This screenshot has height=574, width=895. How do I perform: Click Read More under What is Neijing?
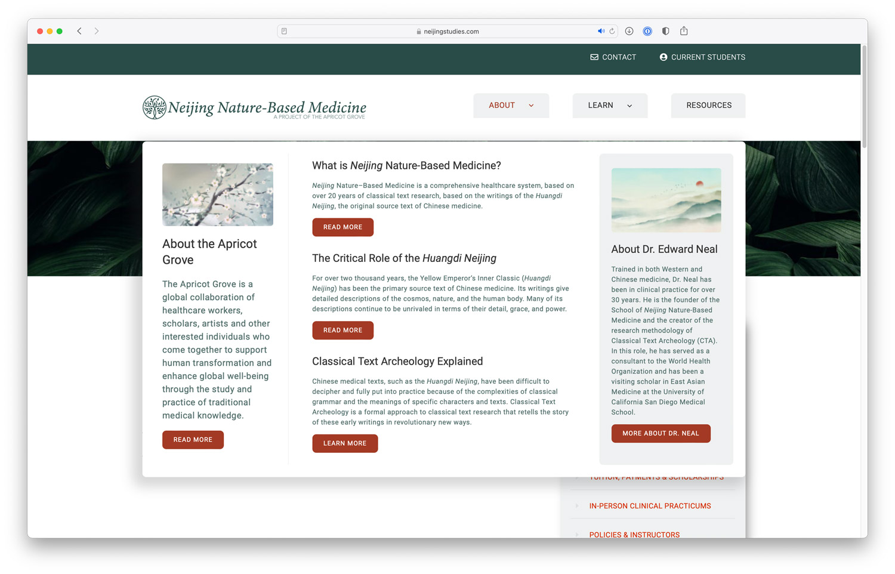[x=342, y=227]
